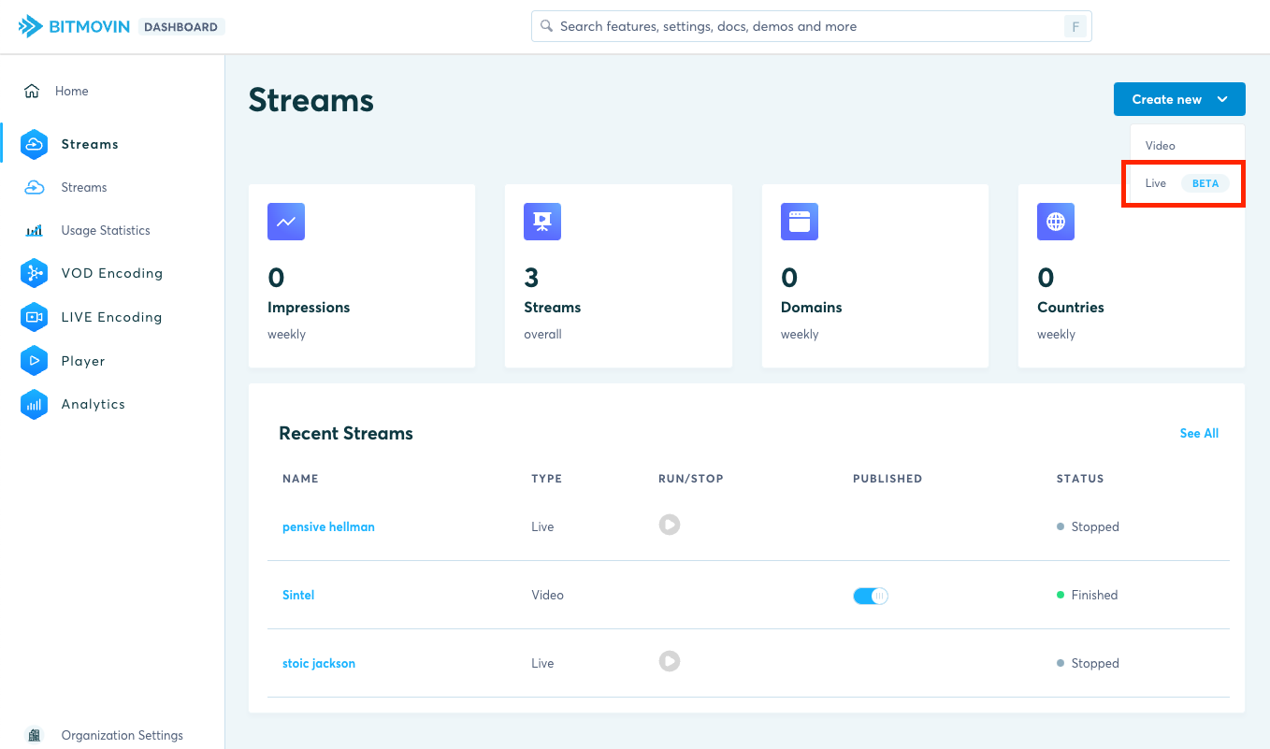The image size is (1270, 749).
Task: Select the Usage Statistics icon
Action: pos(34,230)
